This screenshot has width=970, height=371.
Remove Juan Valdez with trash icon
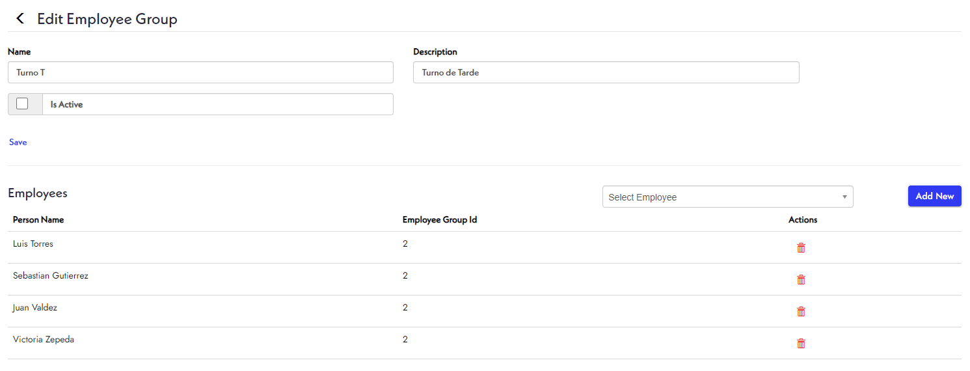click(801, 312)
